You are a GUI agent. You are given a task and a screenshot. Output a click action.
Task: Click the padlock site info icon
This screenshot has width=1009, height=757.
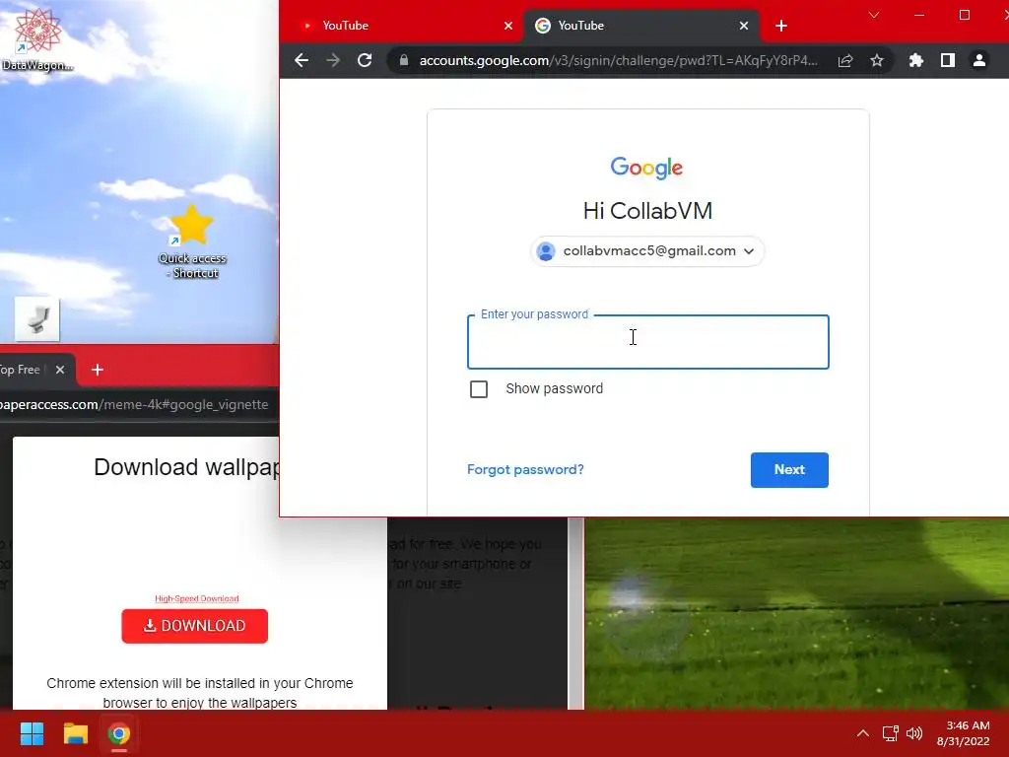pyautogui.click(x=403, y=60)
